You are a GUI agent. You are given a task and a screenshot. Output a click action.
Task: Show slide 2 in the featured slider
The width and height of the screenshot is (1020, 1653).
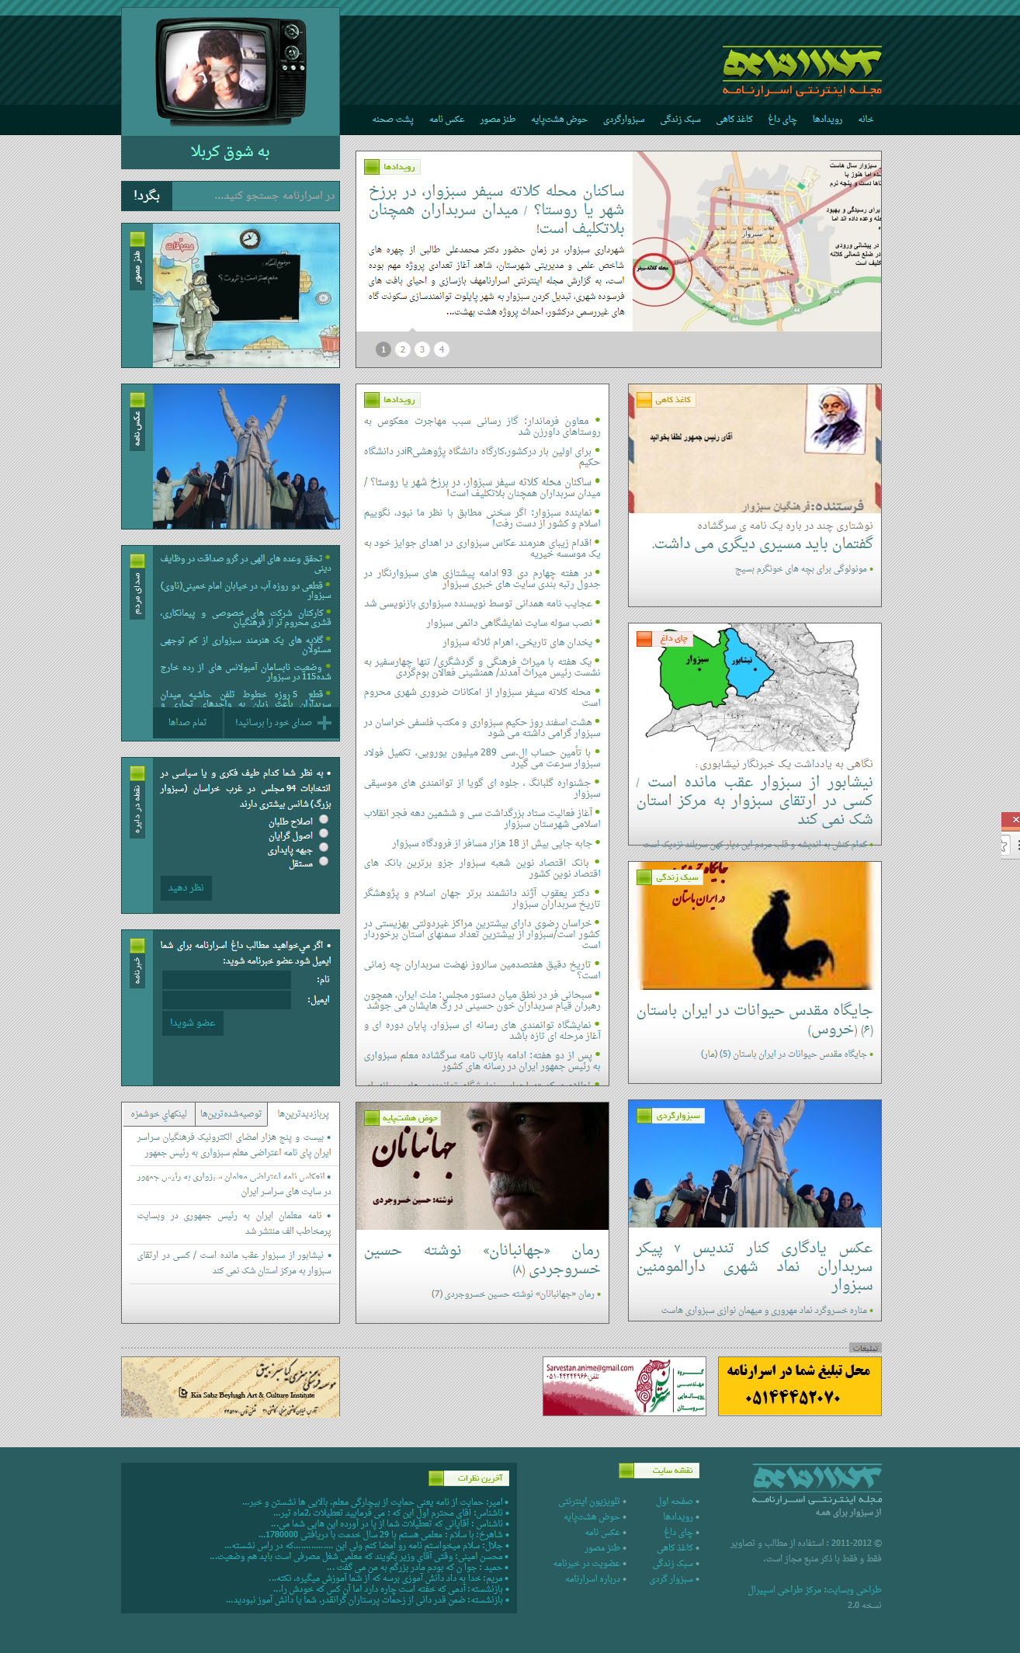(x=403, y=349)
